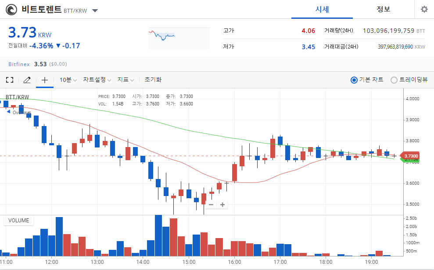
Task: Click the 19:00 time axis label
Action: (x=371, y=262)
